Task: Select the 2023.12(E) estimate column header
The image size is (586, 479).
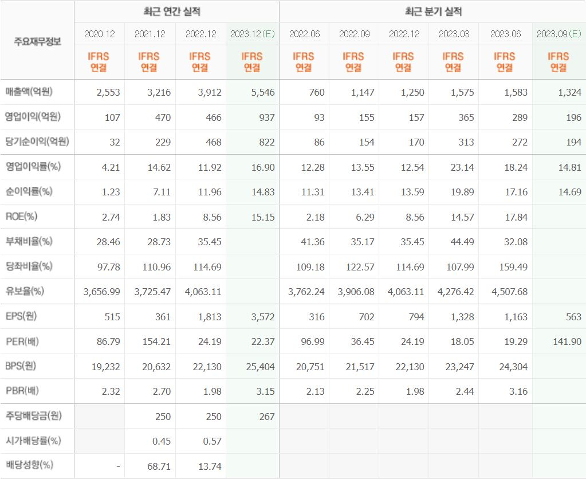Action: click(x=253, y=34)
